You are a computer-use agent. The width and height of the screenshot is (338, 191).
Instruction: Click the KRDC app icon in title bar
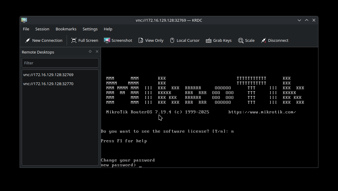pyautogui.click(x=24, y=20)
